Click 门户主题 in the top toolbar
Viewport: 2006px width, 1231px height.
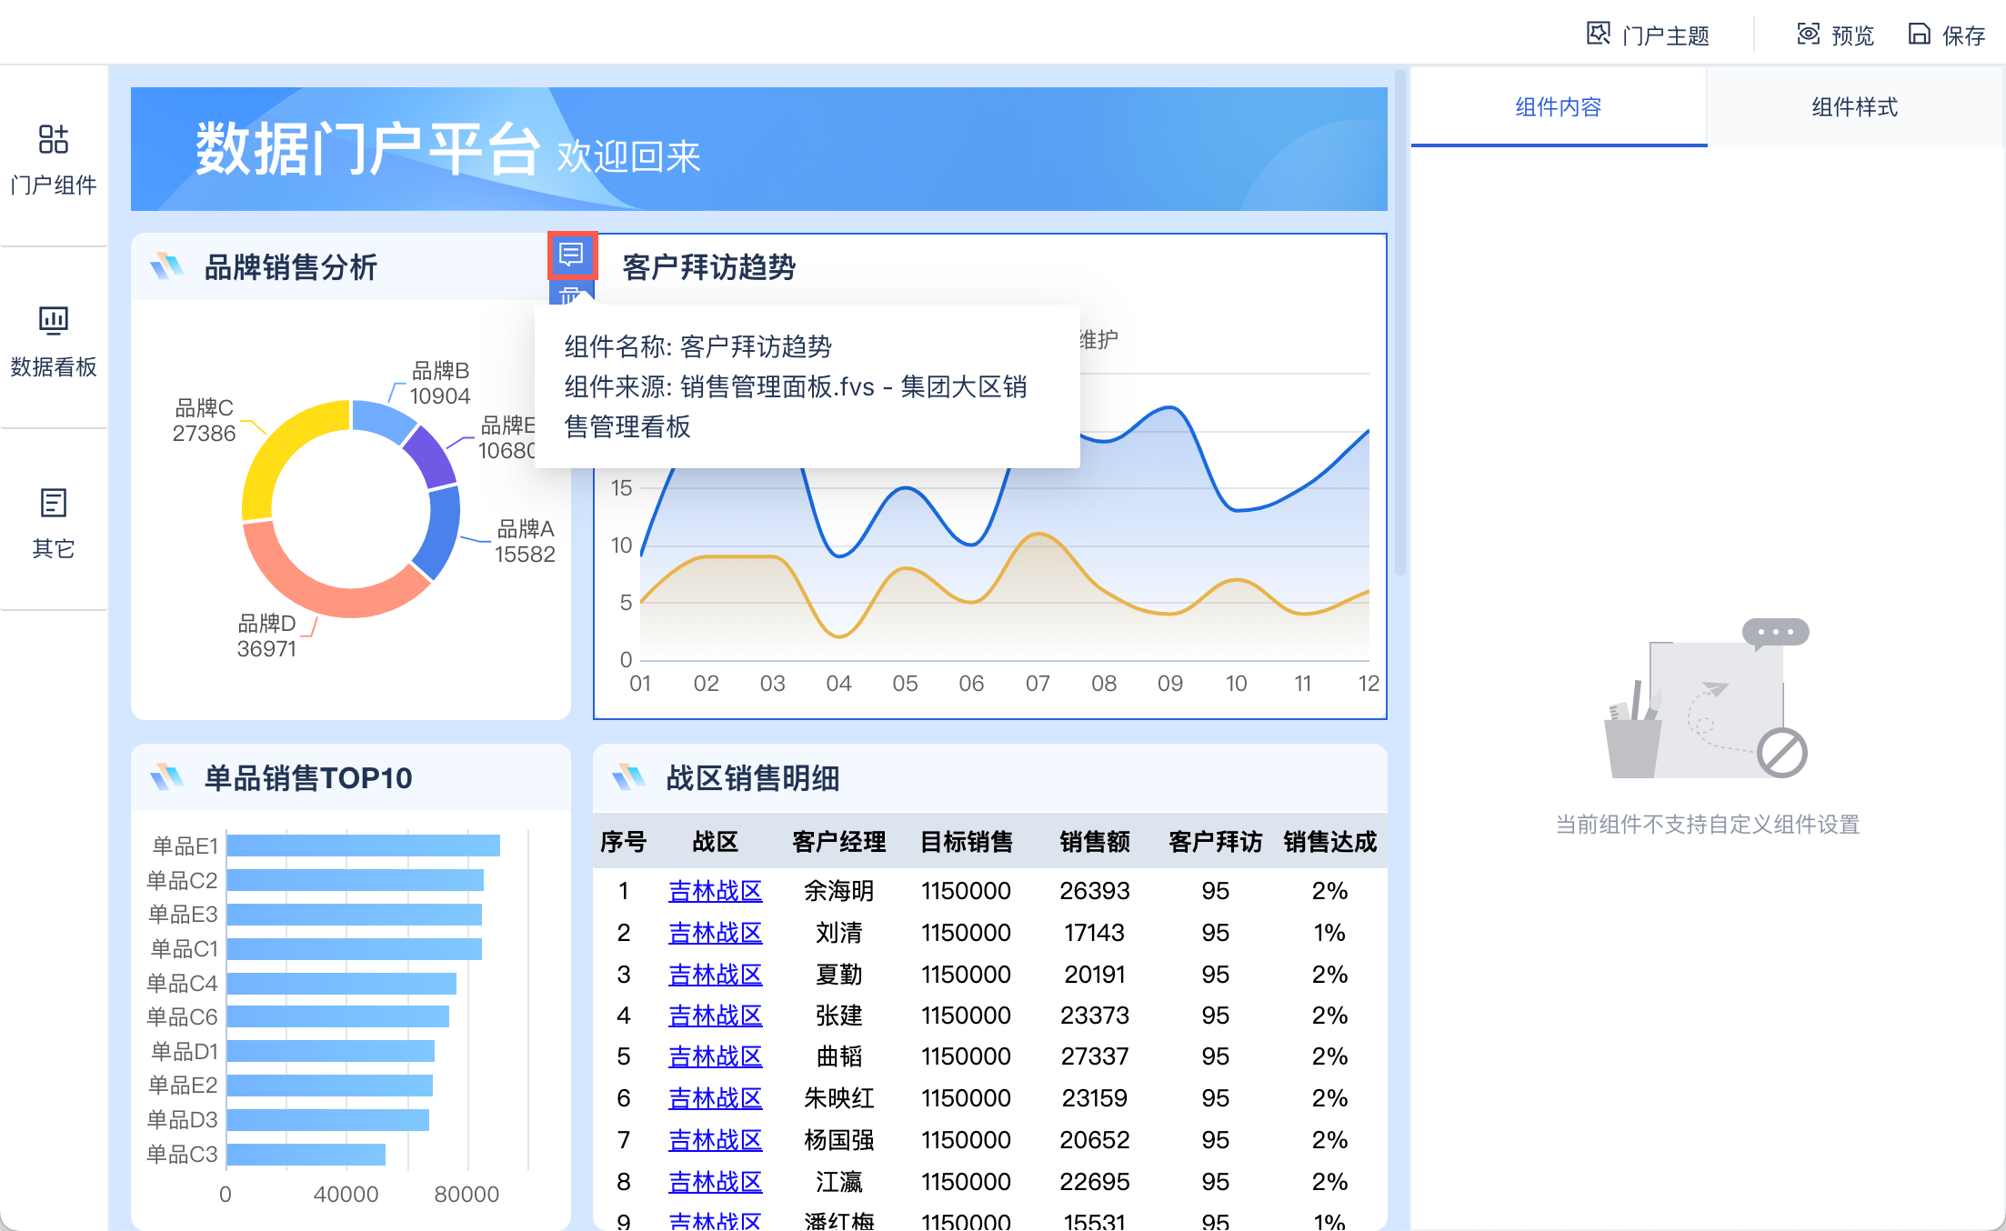click(x=1648, y=35)
